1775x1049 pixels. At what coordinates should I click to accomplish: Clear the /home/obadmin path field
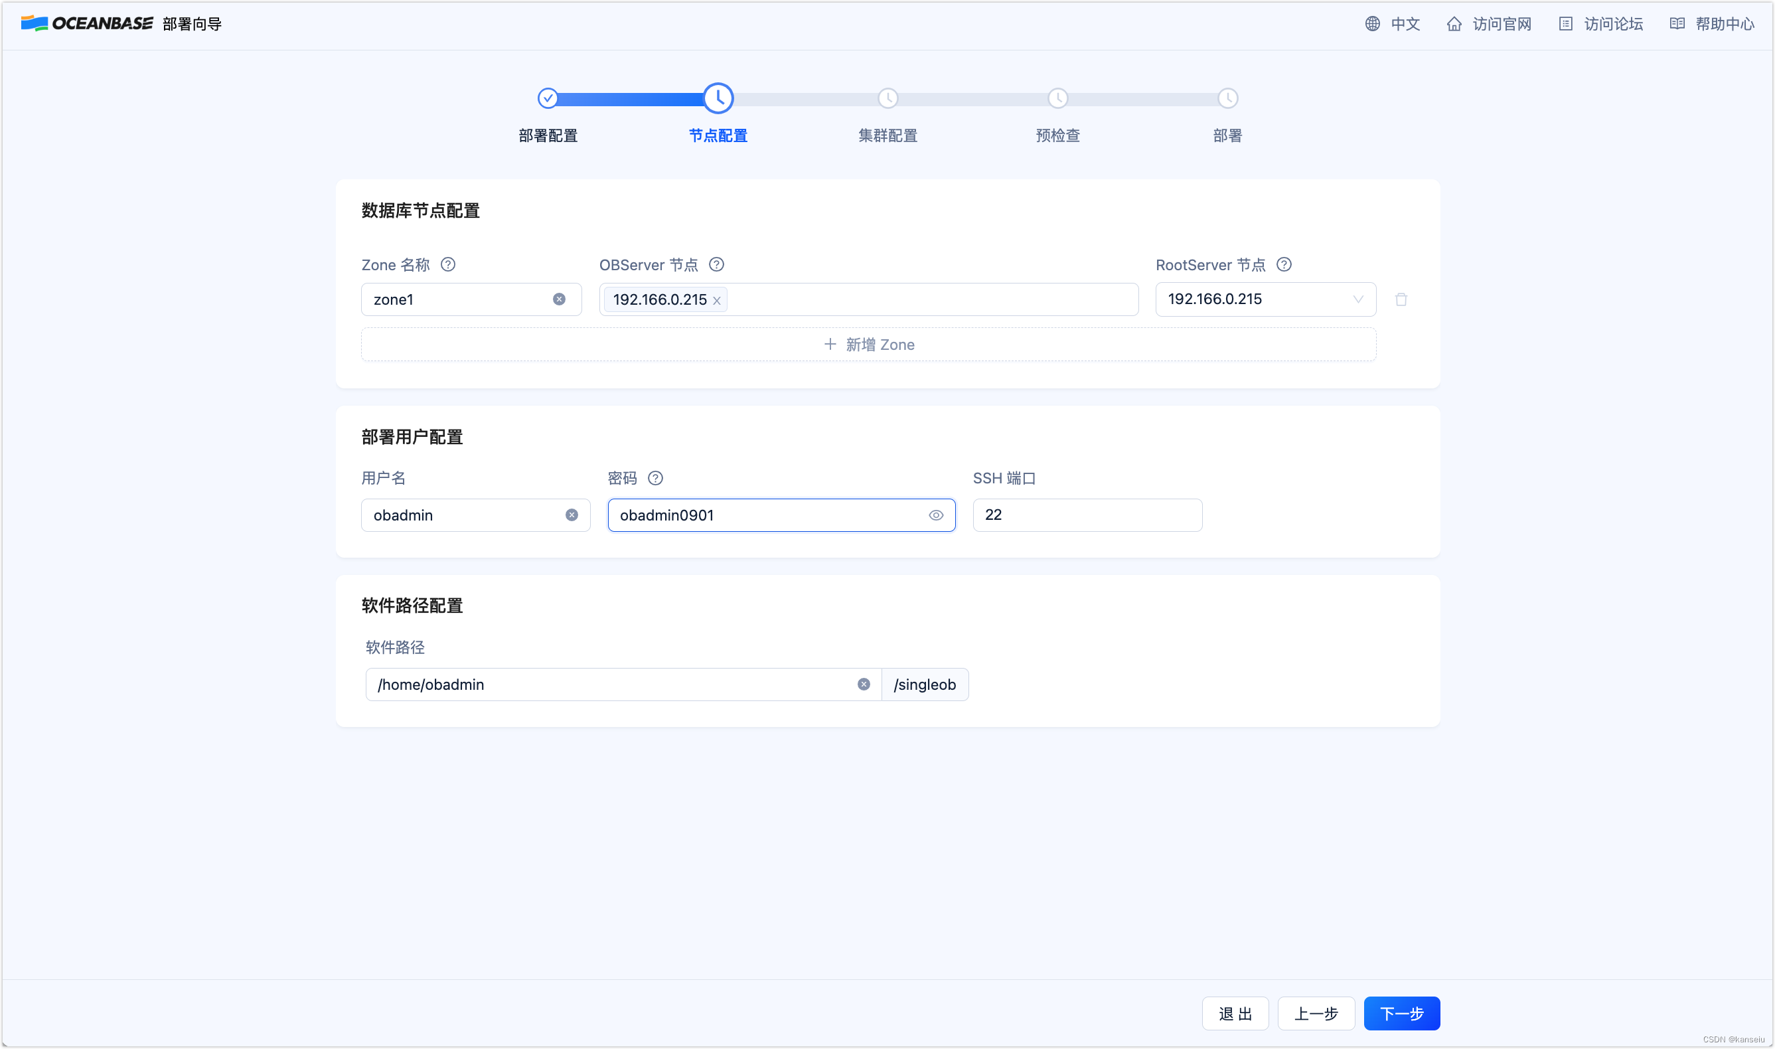[x=864, y=685]
